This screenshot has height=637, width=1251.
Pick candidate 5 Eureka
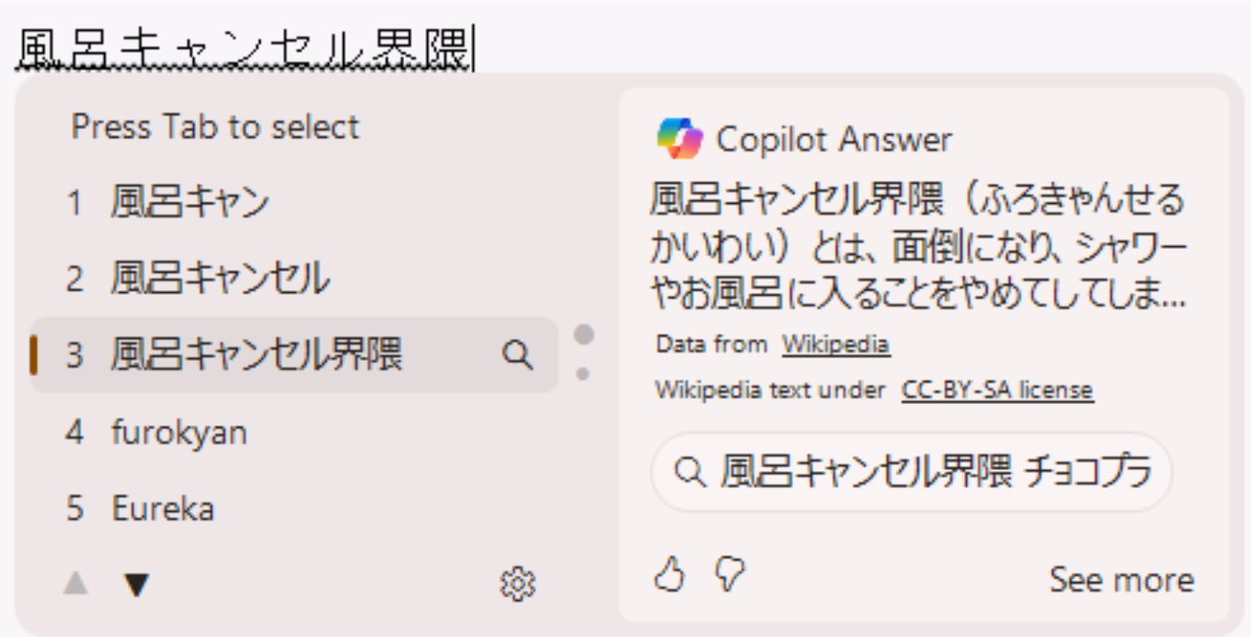pos(162,508)
